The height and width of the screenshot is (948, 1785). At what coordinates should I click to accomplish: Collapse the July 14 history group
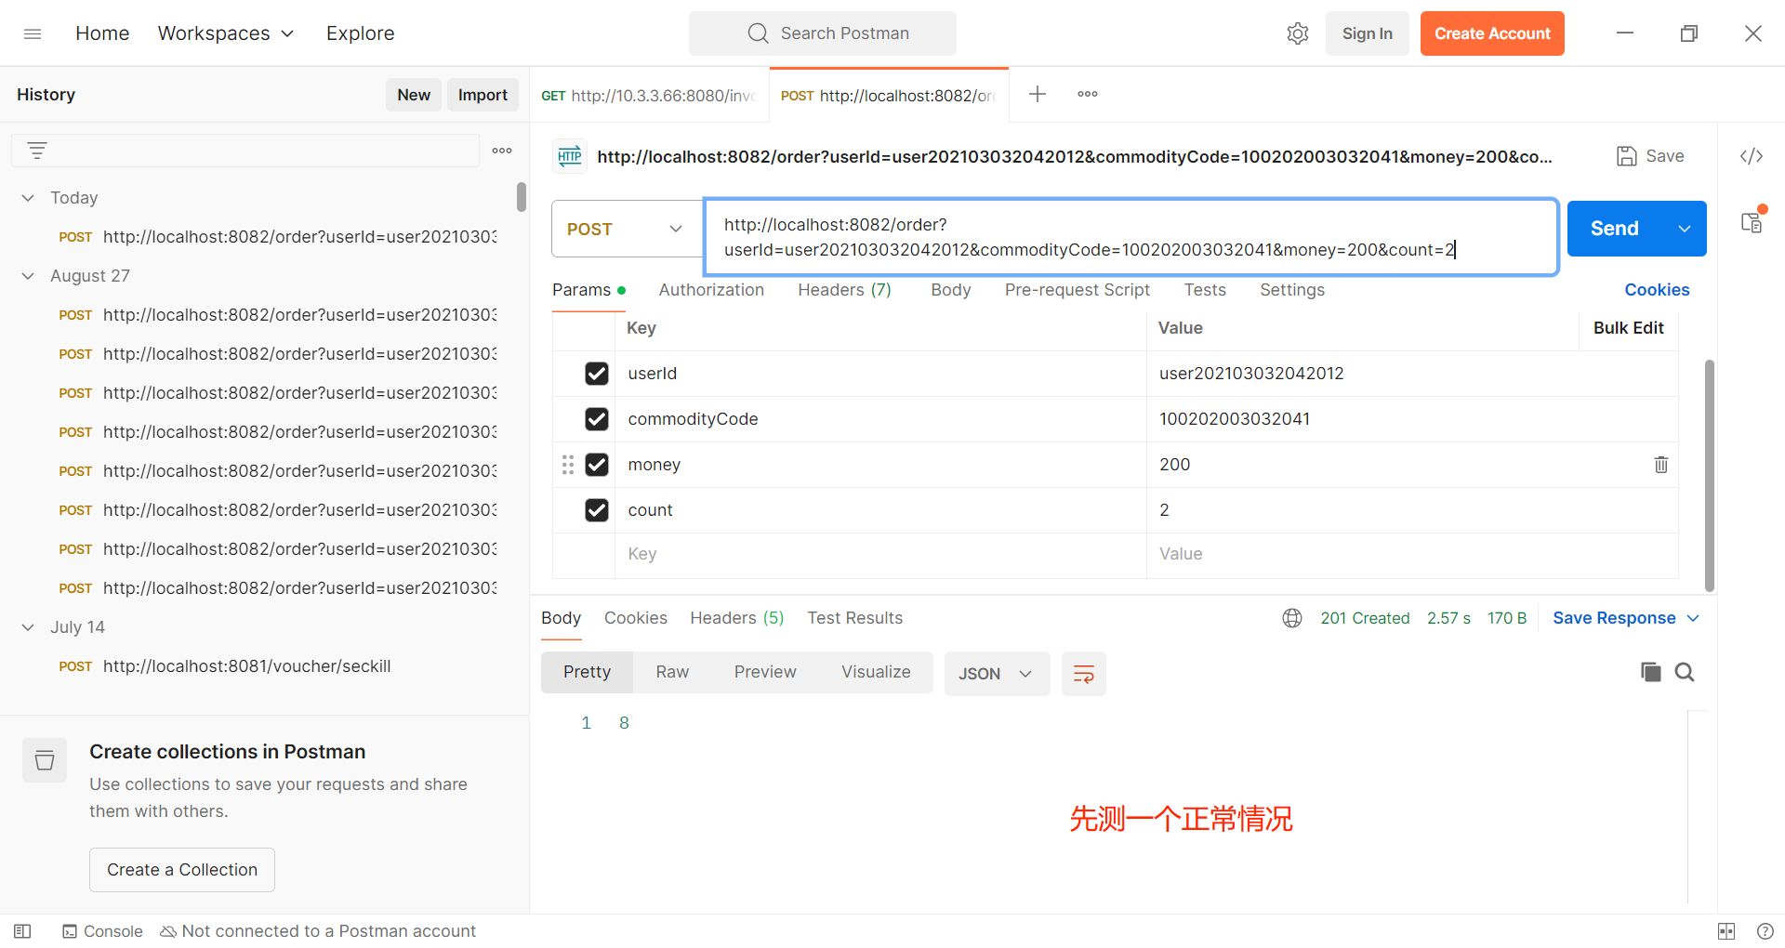pos(28,627)
